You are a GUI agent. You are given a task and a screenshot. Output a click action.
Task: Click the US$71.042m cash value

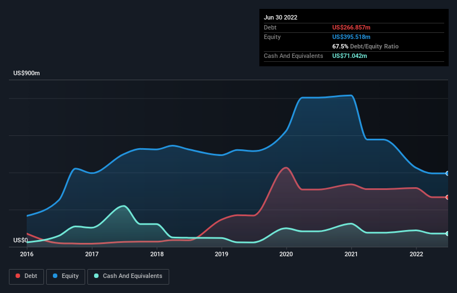pos(350,56)
